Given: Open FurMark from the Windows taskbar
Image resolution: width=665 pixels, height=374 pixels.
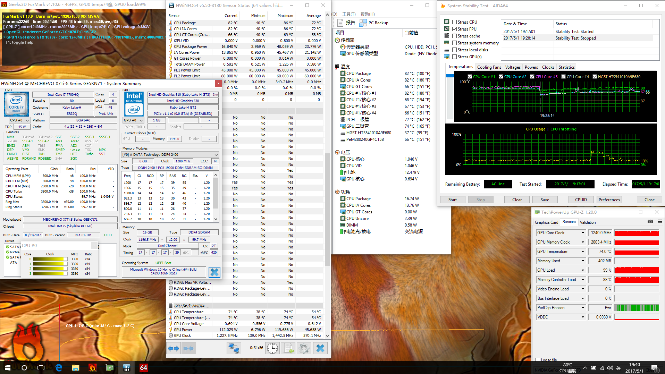Looking at the screenshot, I should [x=92, y=367].
